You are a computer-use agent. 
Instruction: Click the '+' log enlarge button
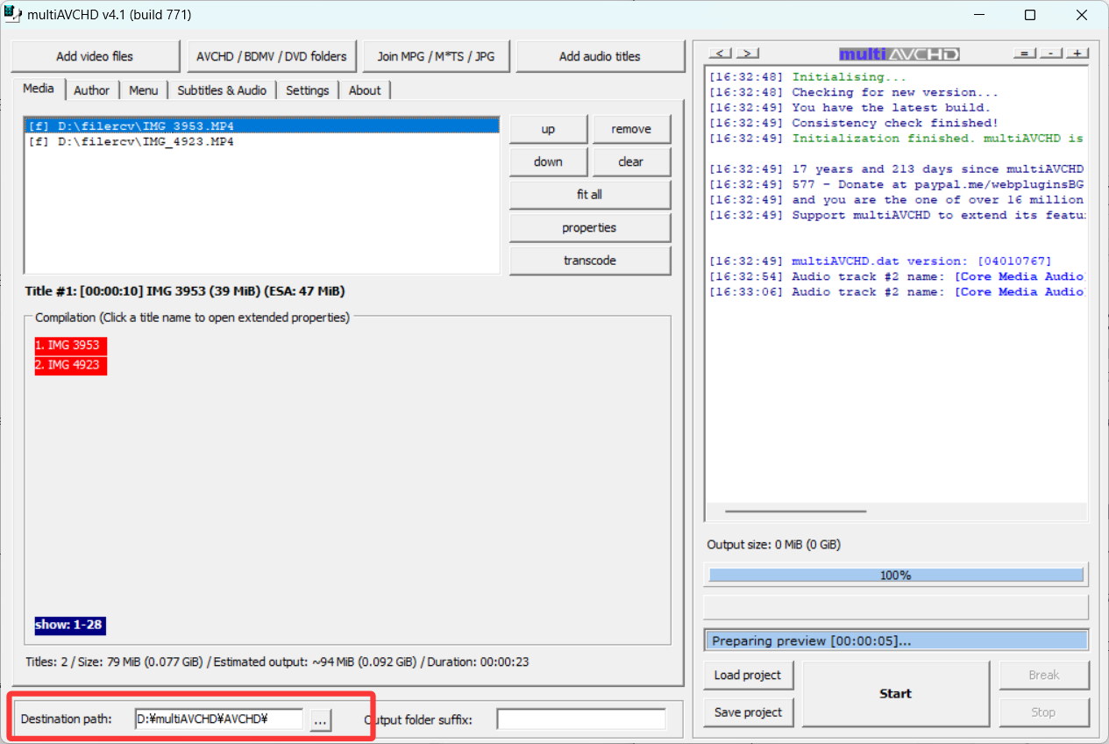point(1077,54)
